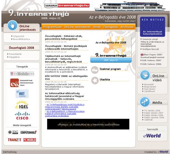Open the Cégasztal link
This screenshot has height=154, width=171.
[18, 36]
